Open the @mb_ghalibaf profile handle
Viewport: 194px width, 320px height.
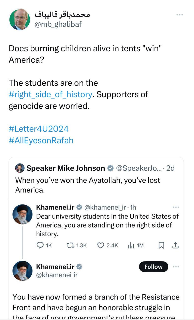[x=58, y=24]
